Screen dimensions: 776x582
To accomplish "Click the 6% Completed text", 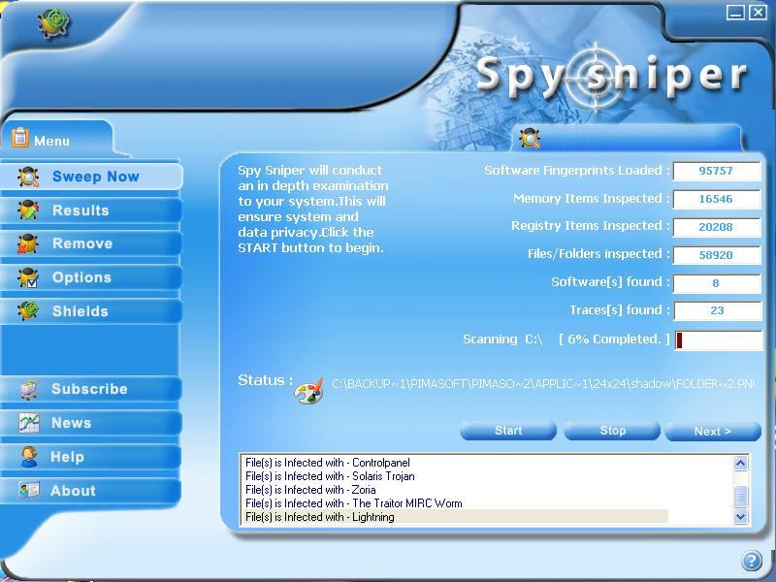I will point(614,339).
